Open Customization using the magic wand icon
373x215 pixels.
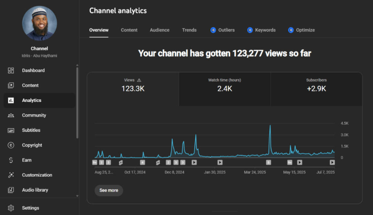pos(11,175)
